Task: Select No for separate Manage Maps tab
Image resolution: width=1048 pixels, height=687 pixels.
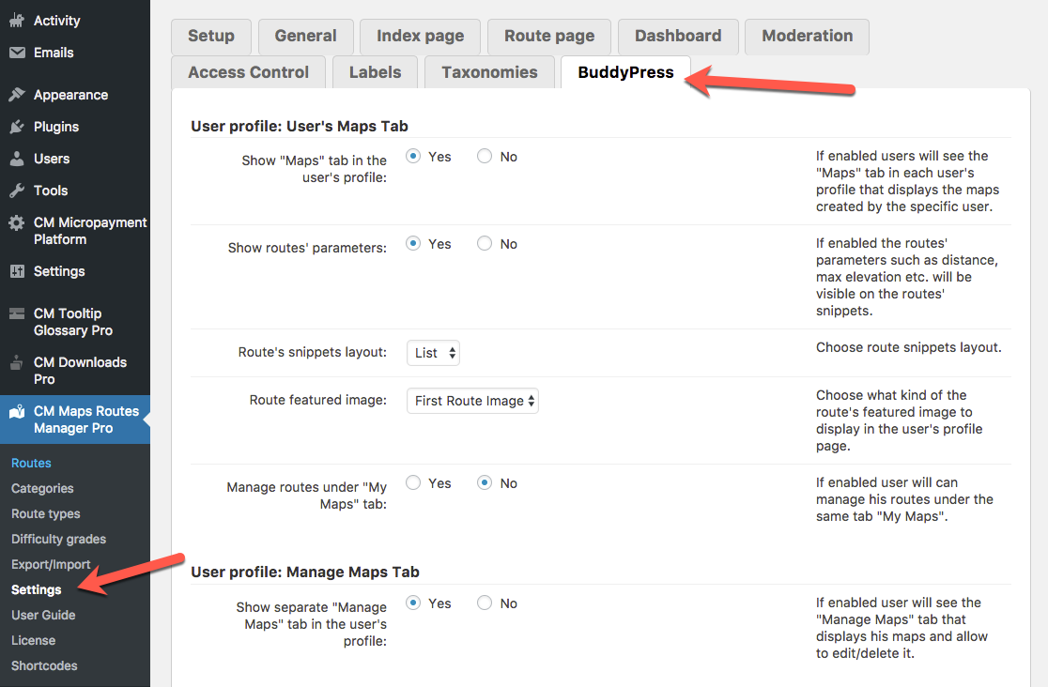Action: pyautogui.click(x=485, y=603)
